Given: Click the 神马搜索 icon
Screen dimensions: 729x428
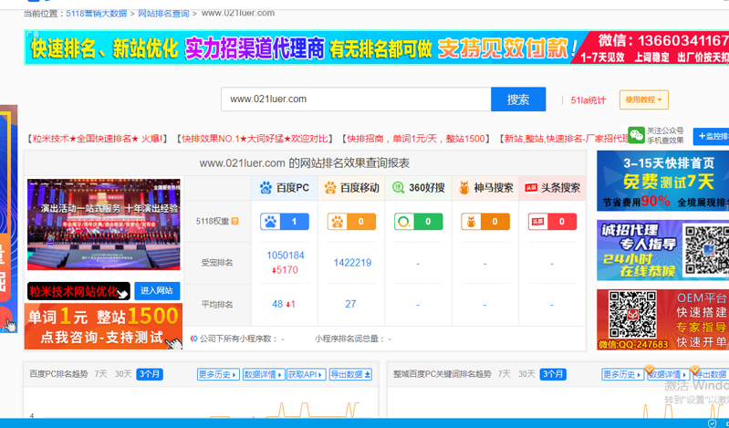Looking at the screenshot, I should pos(464,187).
